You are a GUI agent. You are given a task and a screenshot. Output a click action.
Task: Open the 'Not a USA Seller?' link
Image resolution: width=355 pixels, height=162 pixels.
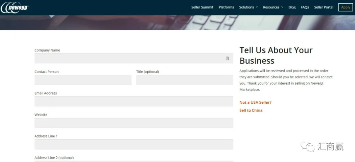click(255, 102)
